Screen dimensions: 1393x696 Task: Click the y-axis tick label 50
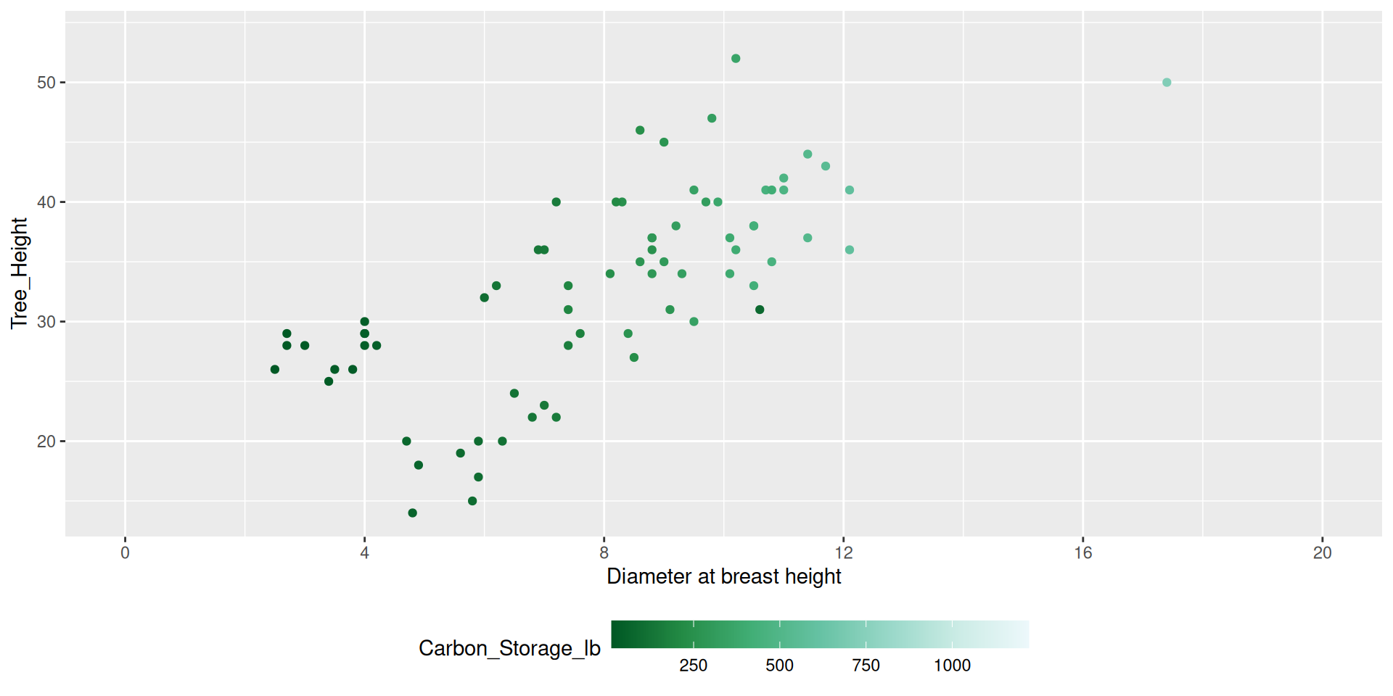point(46,83)
